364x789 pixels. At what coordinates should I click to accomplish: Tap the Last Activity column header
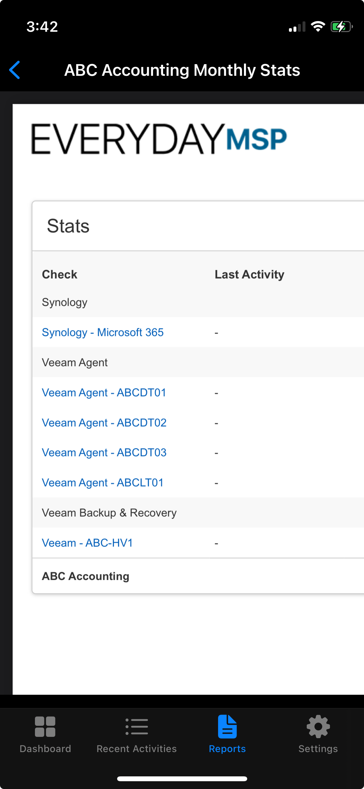pos(249,274)
